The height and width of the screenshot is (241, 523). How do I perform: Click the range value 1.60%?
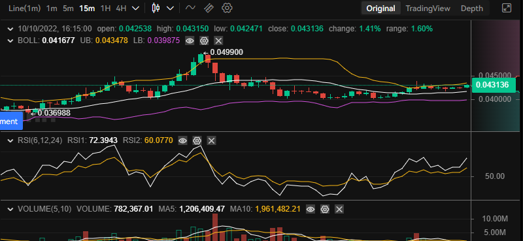click(422, 29)
